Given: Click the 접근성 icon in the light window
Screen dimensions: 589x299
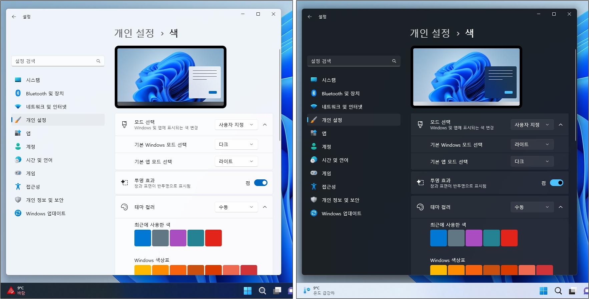Looking at the screenshot, I should [18, 186].
